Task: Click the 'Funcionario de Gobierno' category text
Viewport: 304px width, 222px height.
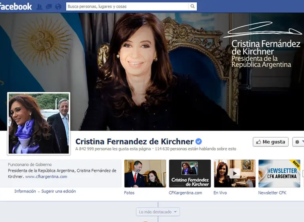Action: (30, 164)
